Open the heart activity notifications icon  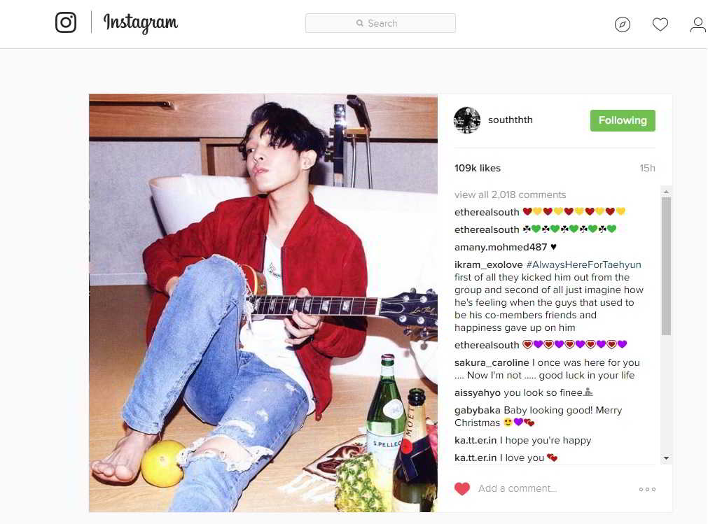pos(660,24)
